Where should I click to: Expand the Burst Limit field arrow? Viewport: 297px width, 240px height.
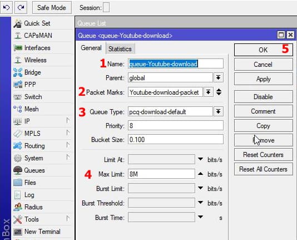click(x=200, y=188)
